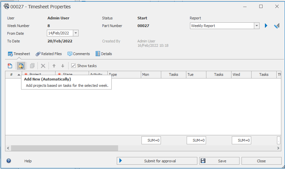Switch to the Related Files tab
Image resolution: width=285 pixels, height=169 pixels.
tap(49, 54)
